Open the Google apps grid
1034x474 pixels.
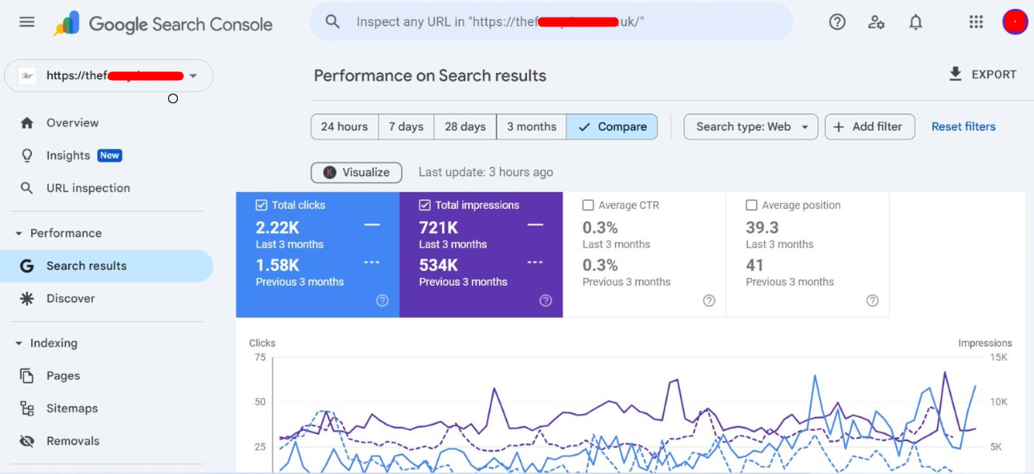[976, 22]
